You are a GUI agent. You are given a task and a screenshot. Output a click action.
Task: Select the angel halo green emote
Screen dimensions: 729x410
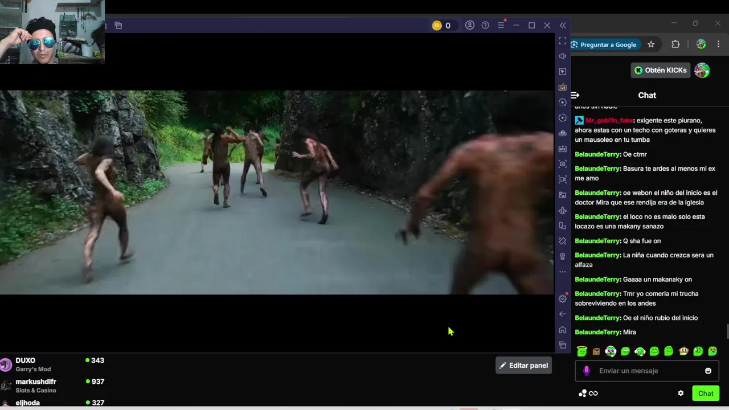(x=581, y=351)
